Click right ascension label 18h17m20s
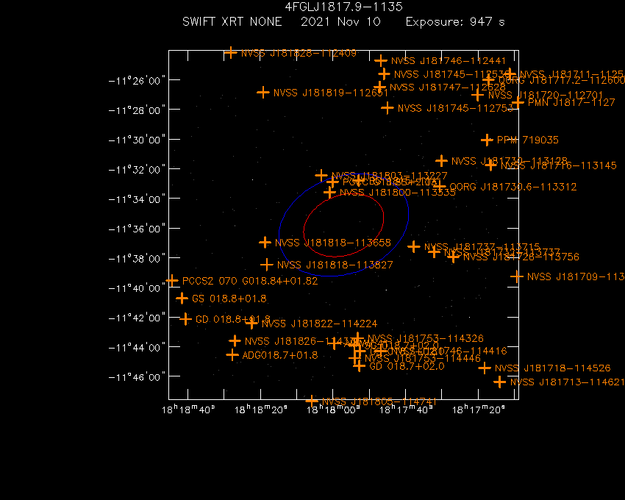Screen dimensions: 625x500 [479, 410]
